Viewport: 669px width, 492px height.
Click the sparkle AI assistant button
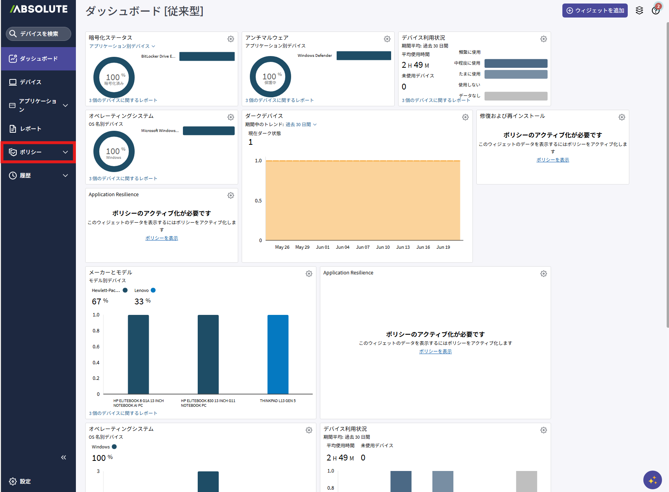tap(653, 480)
